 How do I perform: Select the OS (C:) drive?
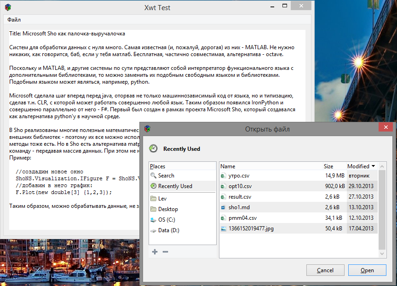(182, 220)
